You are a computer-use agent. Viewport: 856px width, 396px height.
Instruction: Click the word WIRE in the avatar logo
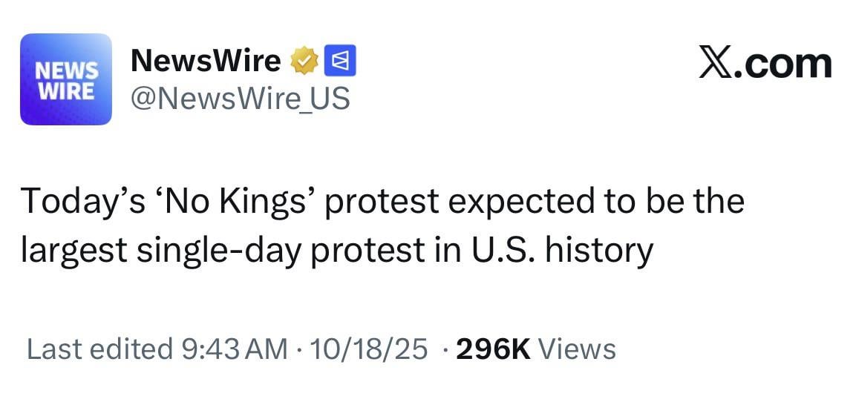pos(67,90)
